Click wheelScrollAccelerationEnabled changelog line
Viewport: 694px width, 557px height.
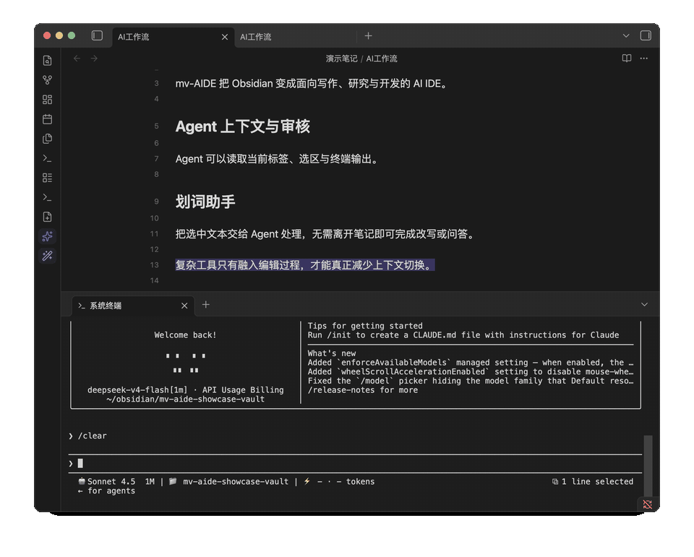pos(471,371)
